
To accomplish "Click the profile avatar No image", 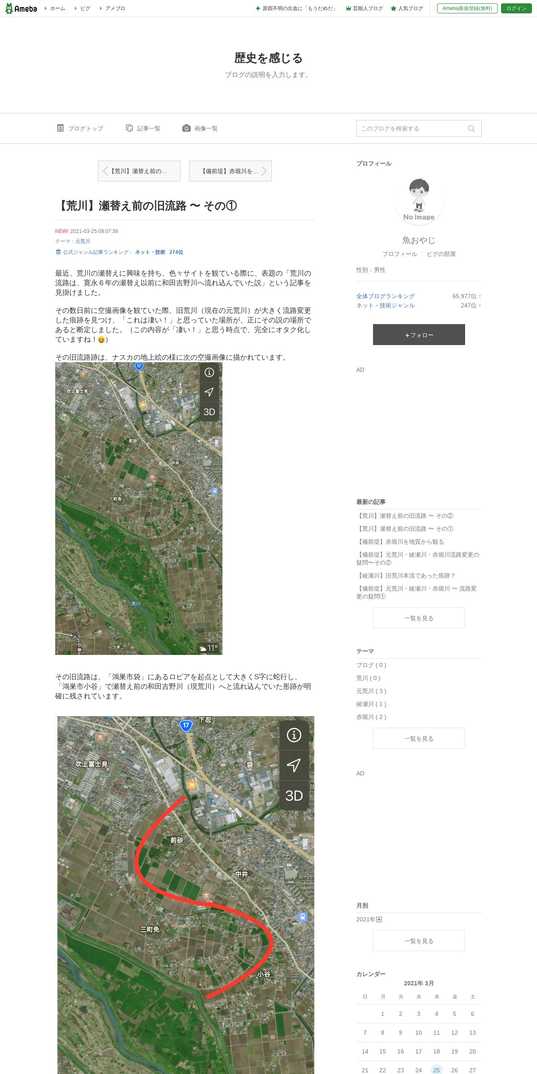I will tap(419, 200).
